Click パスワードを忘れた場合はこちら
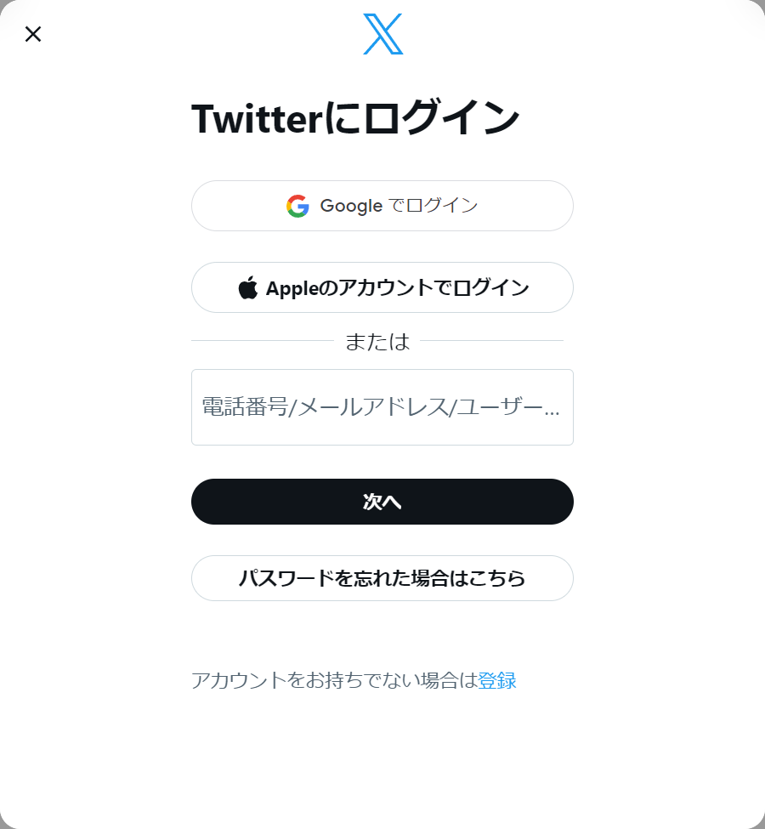 382,578
